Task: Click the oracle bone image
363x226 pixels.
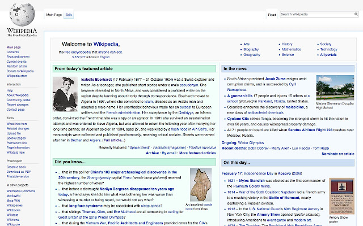Action: pos(201,185)
